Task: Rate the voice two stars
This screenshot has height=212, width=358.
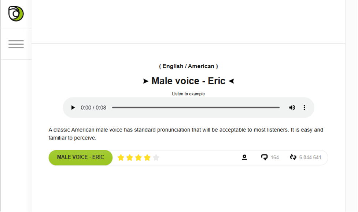Action: click(130, 157)
